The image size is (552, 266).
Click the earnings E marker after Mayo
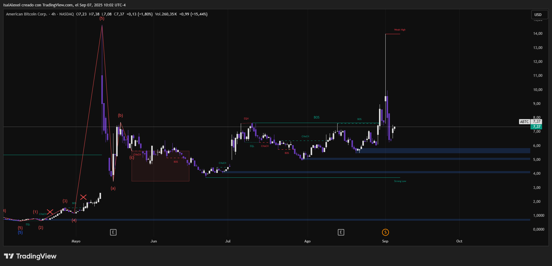[113, 232]
